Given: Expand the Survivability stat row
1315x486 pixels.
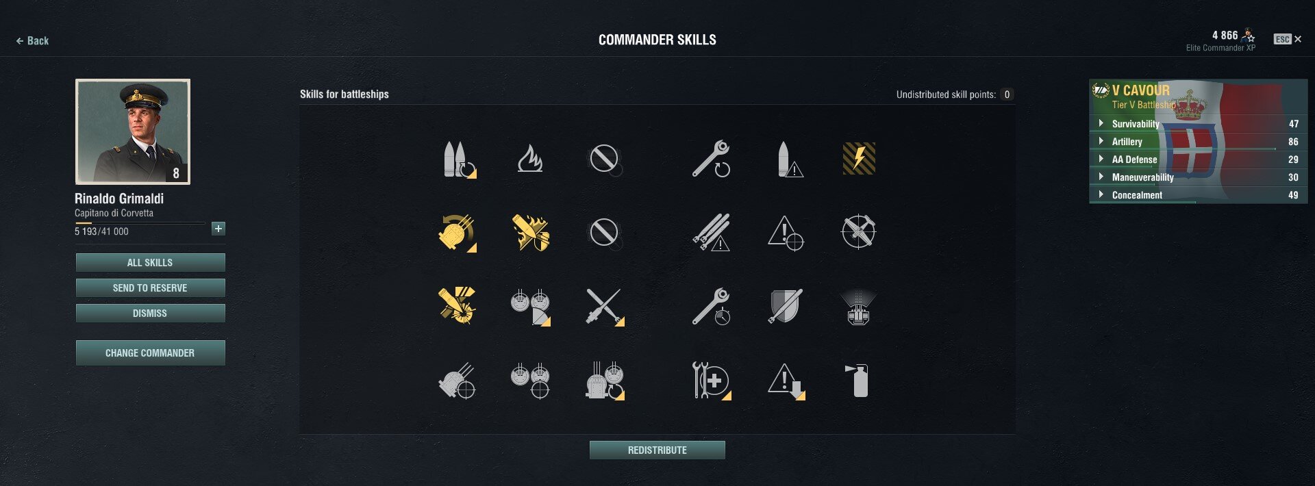Looking at the screenshot, I should [1198, 124].
